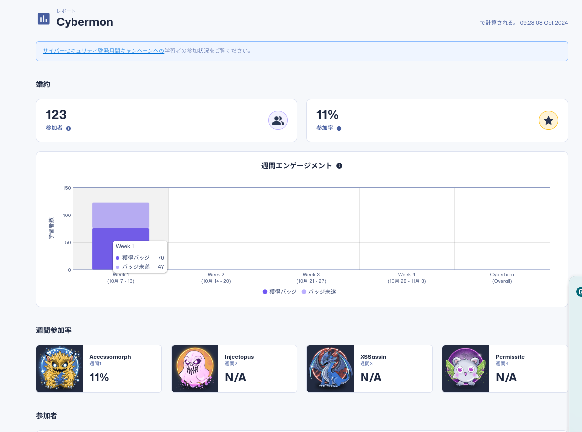Click the Week 3 (10月 21 - 27) axis label

[x=311, y=278]
